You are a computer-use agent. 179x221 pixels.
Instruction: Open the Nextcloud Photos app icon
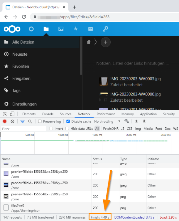coord(61,29)
